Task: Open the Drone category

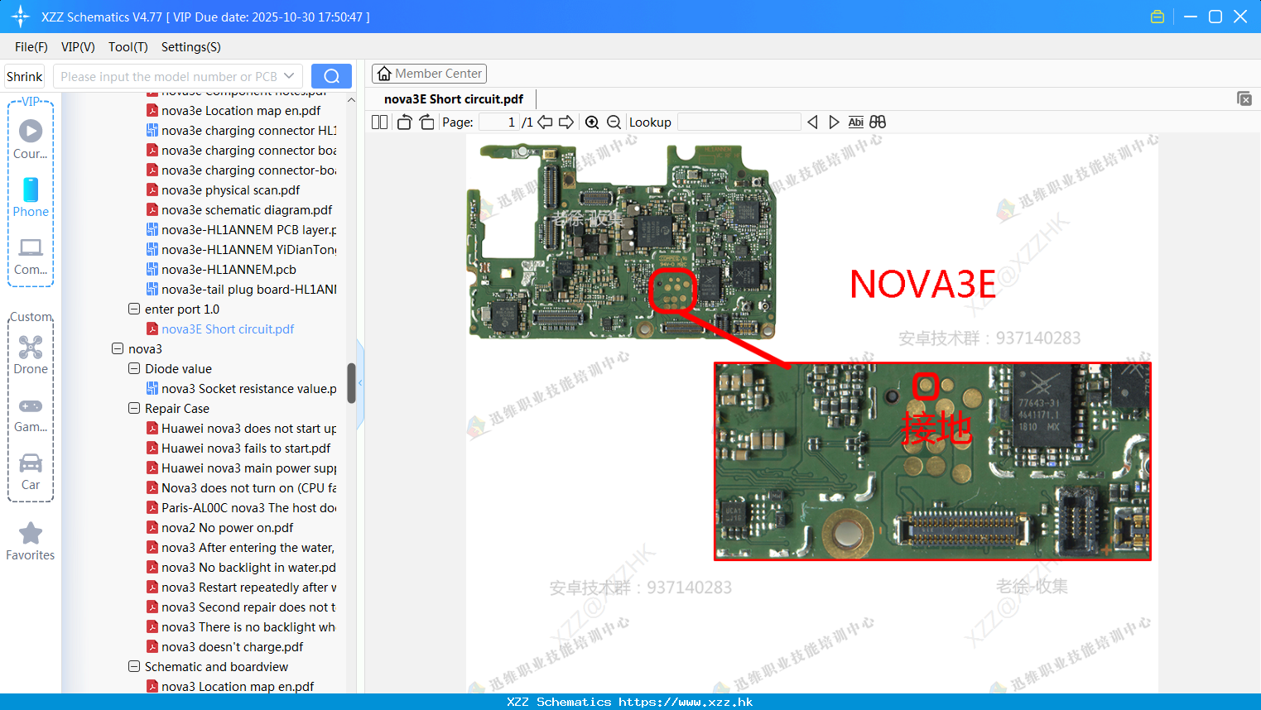Action: coord(31,355)
